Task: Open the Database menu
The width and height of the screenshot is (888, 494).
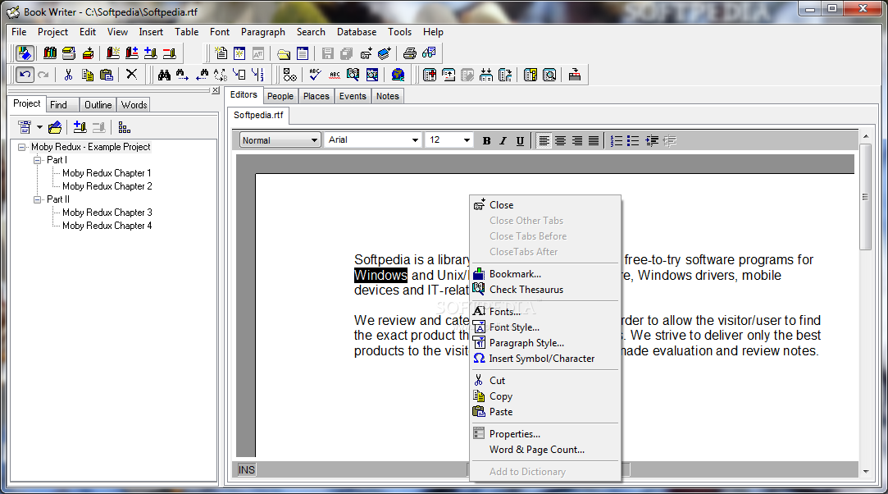Action: [x=356, y=32]
